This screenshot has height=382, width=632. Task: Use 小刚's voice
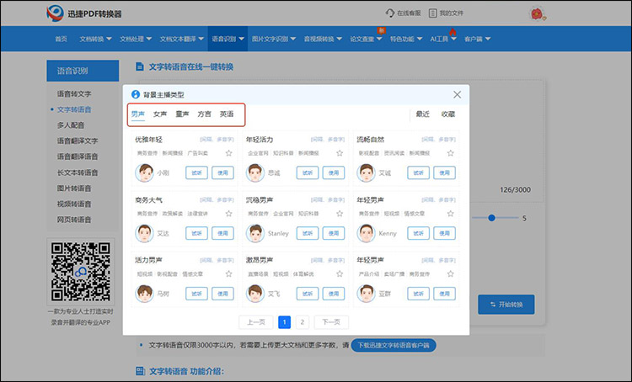coord(223,172)
